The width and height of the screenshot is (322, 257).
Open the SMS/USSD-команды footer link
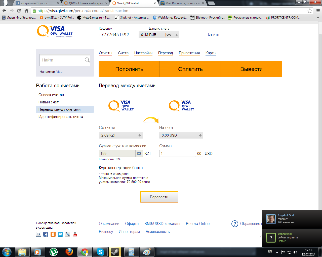[162, 224]
